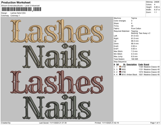
Task: Click 'Last Saved: 11/11/2025 21.37.30' footer
Action: (53, 123)
